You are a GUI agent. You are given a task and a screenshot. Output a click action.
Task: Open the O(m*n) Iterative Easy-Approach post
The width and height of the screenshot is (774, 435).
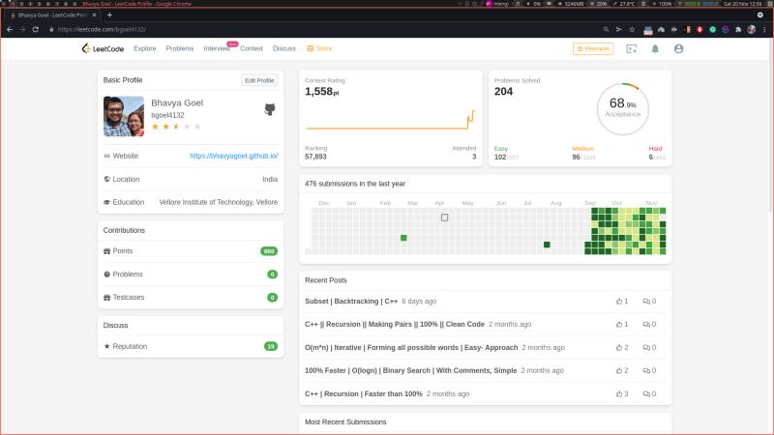point(411,347)
